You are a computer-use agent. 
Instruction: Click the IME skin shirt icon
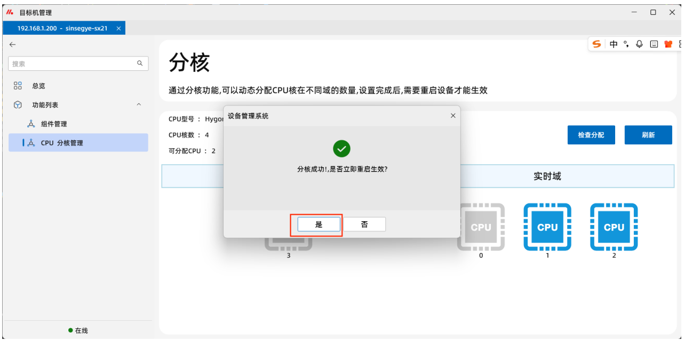click(x=668, y=44)
